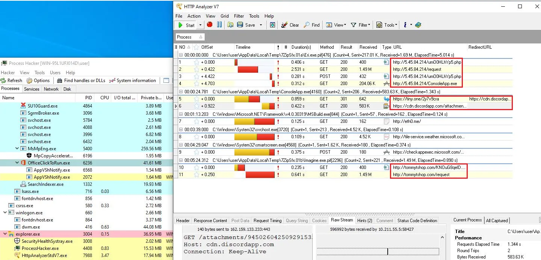Click the SecurityHealthSystray.exe shield icon
Screen dimensions: 541x260
tap(17, 241)
